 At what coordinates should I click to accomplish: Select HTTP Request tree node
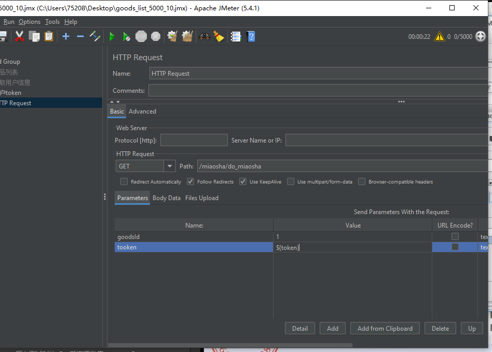tap(50, 103)
